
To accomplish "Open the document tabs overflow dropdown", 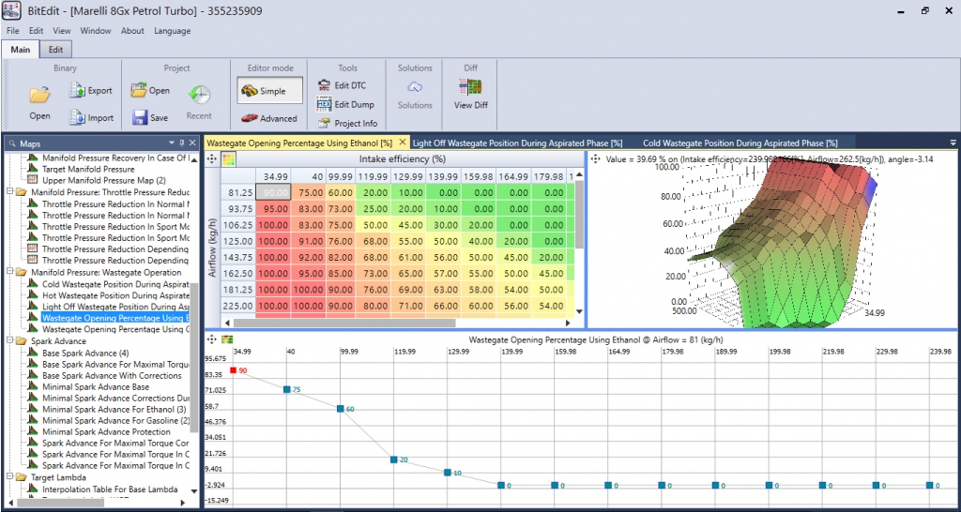I will click(953, 143).
